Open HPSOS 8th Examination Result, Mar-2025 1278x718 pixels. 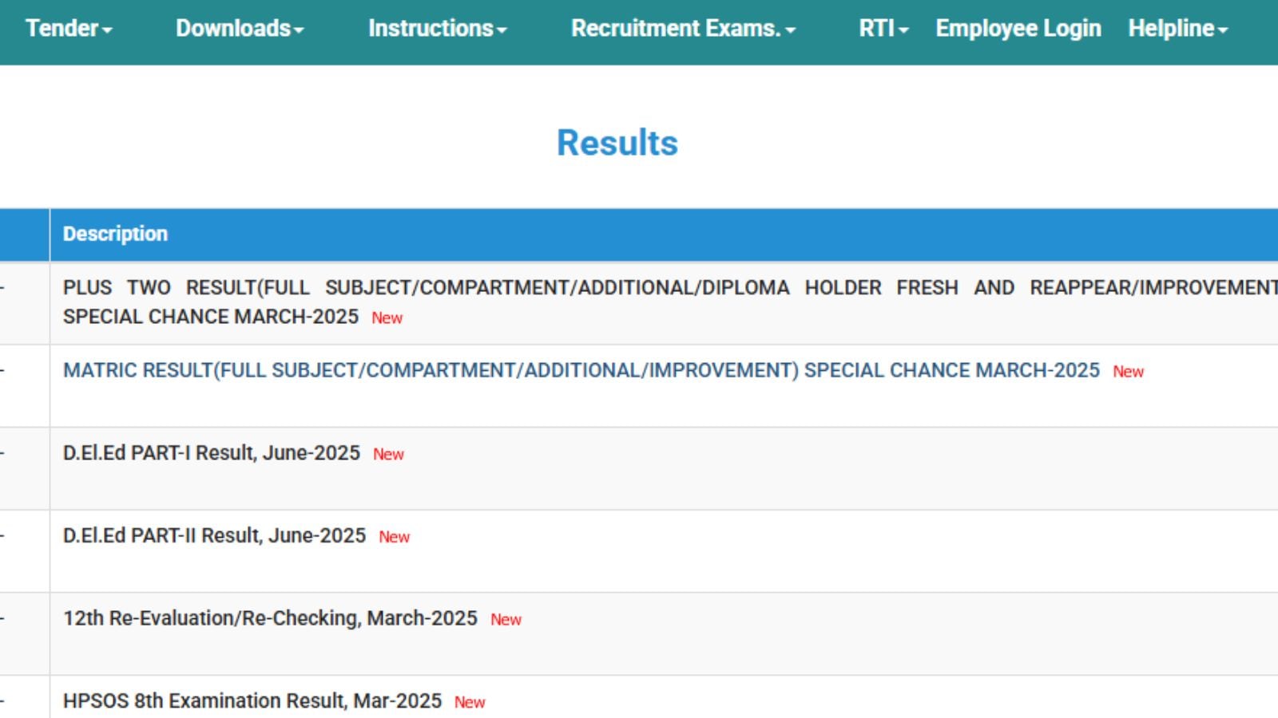click(x=252, y=700)
